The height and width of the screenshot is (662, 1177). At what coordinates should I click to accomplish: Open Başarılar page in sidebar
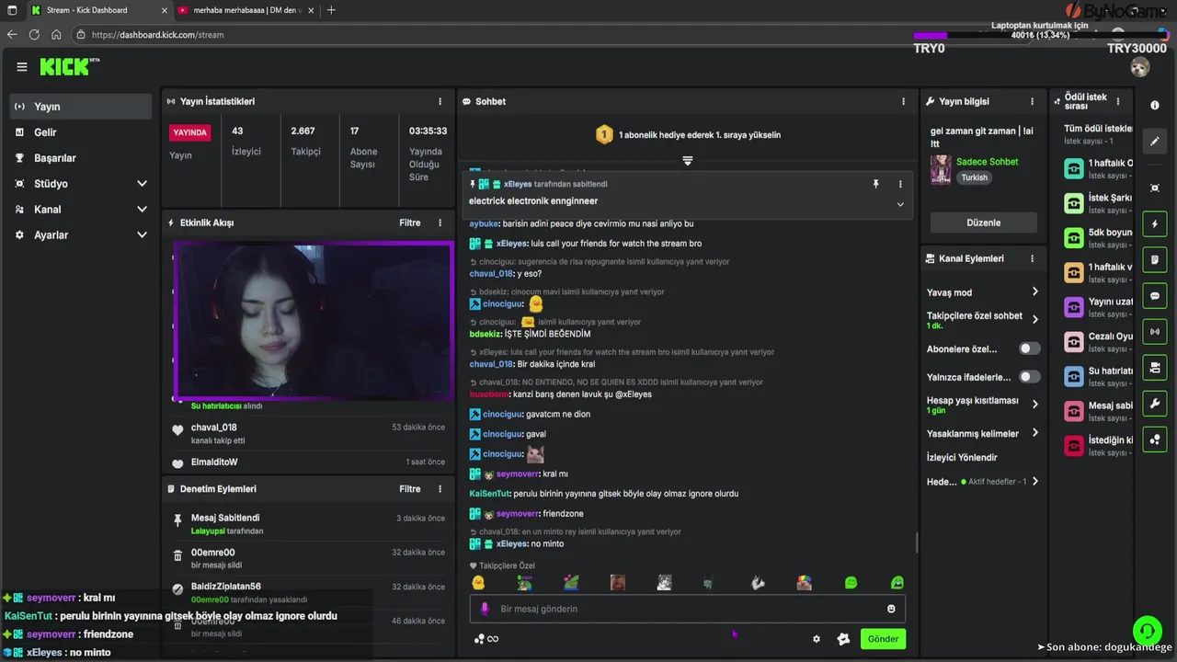coord(81,158)
